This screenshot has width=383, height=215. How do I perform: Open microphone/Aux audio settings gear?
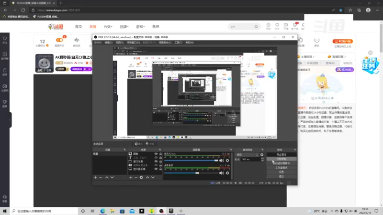pyautogui.click(x=227, y=161)
